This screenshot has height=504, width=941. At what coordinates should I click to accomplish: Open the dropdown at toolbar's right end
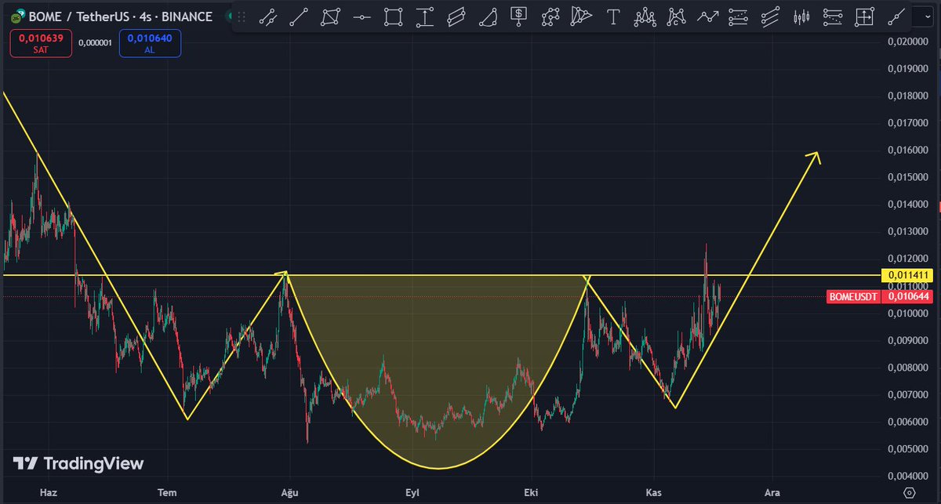pyautogui.click(x=928, y=16)
